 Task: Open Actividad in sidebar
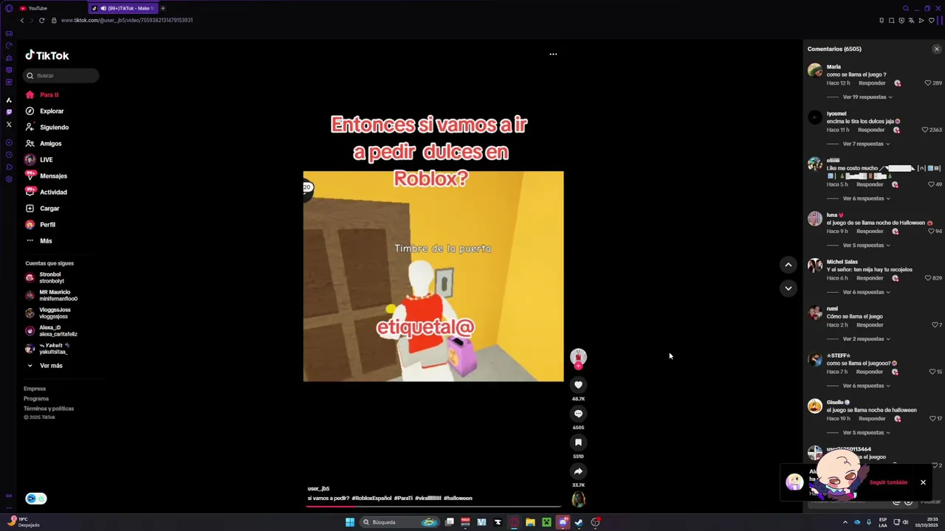tap(53, 192)
